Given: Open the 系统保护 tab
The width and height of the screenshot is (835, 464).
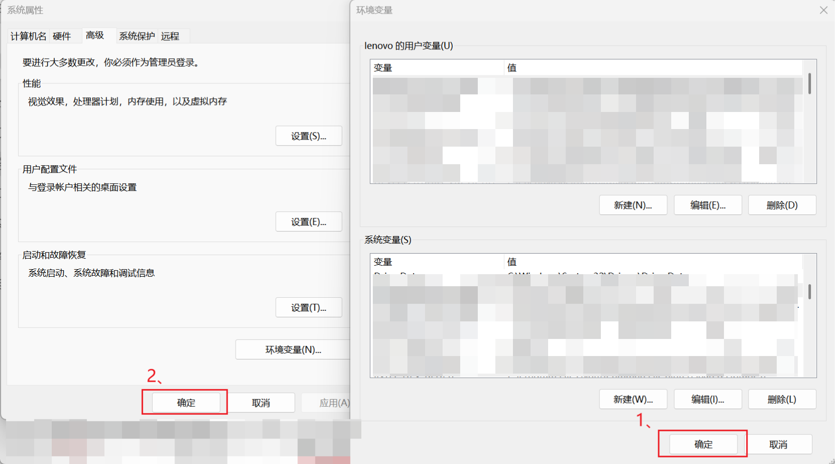Looking at the screenshot, I should click(137, 36).
